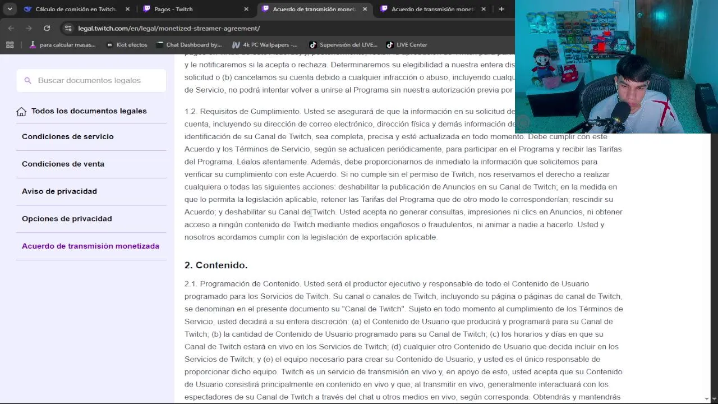Viewport: 718px width, 404px height.
Task: Click the home icon beside Todos los documentos
Action: [x=21, y=112]
